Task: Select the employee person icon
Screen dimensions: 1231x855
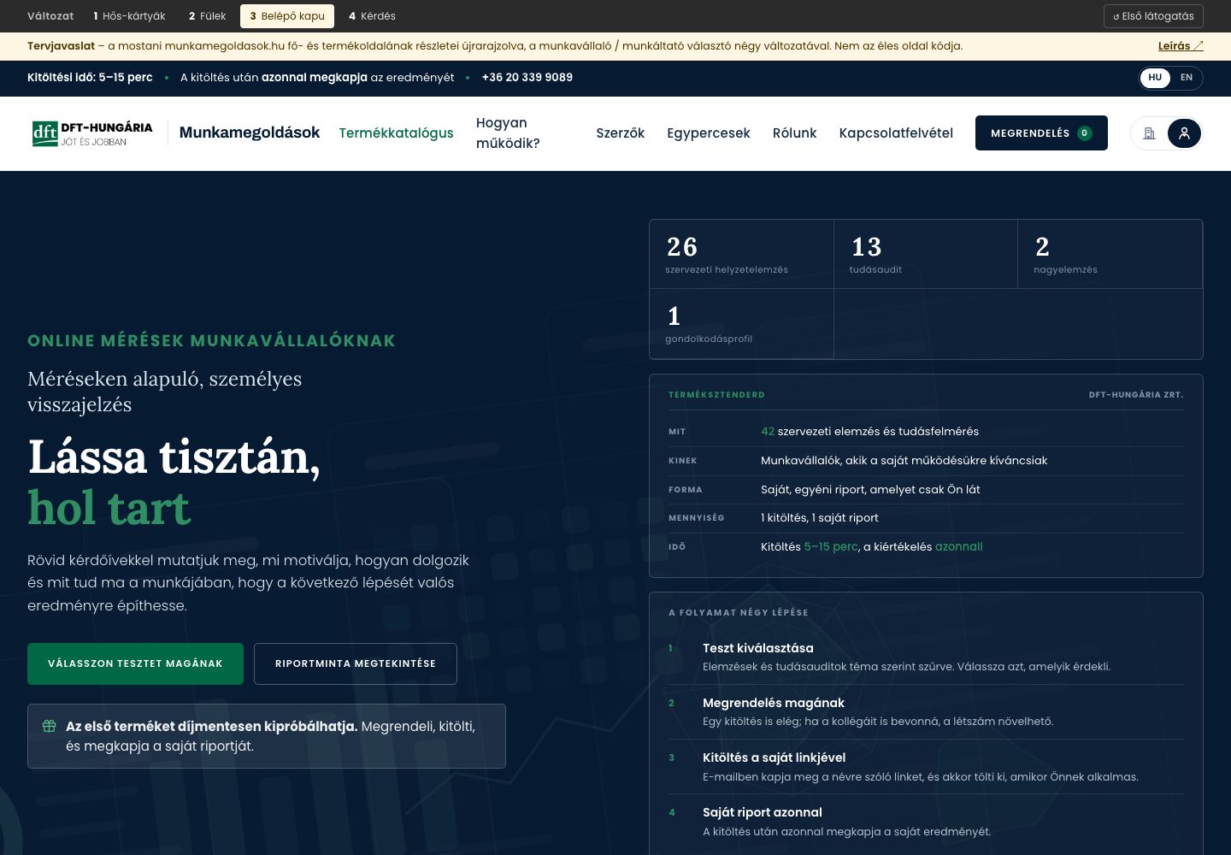Action: click(1184, 133)
